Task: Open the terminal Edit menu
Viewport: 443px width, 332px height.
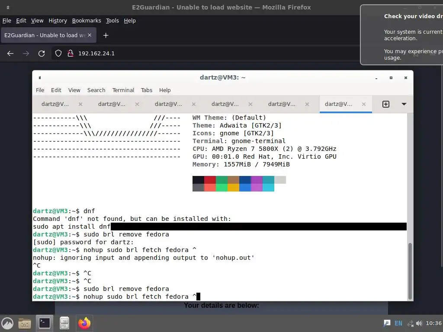Action: 56,90
